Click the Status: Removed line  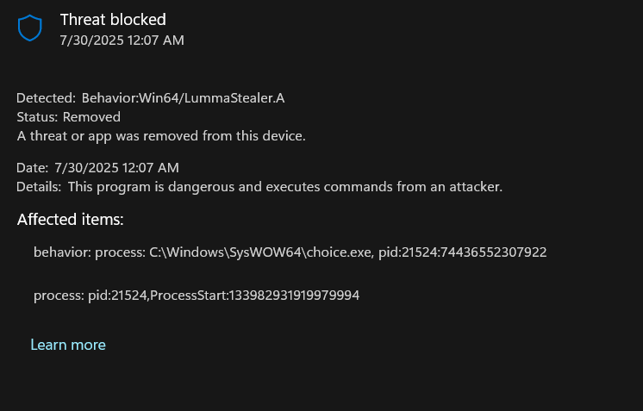point(68,117)
